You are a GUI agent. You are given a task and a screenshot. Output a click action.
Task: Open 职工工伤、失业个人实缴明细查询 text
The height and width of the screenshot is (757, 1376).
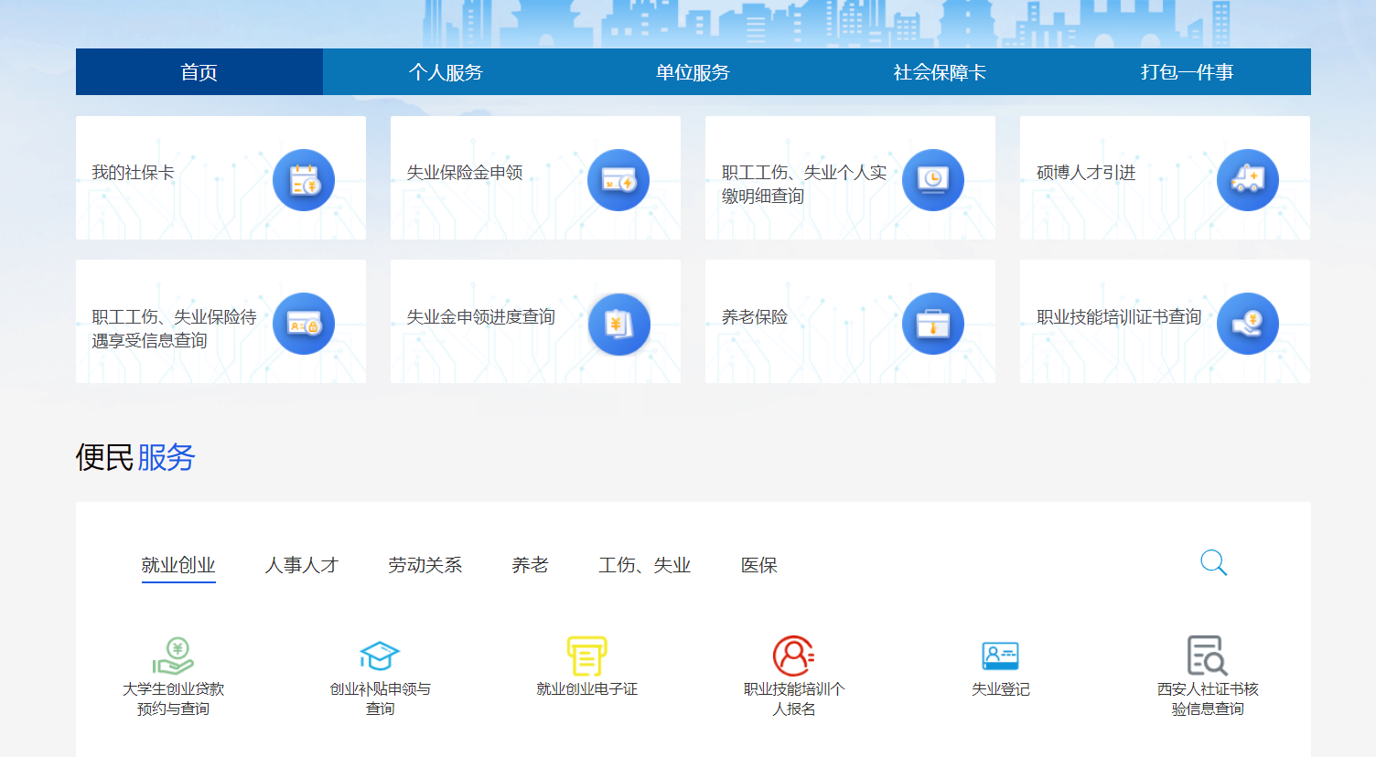(x=804, y=184)
